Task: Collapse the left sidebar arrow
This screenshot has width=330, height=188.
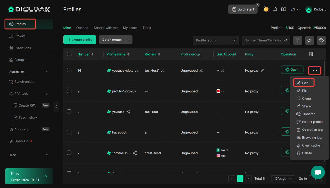Action: point(56,106)
